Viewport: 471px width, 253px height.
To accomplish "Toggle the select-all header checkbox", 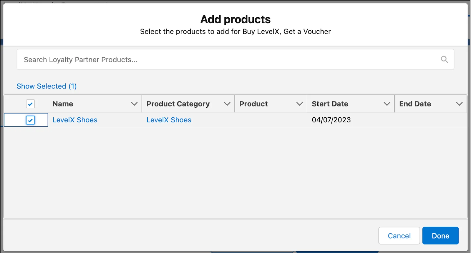I will click(x=30, y=104).
